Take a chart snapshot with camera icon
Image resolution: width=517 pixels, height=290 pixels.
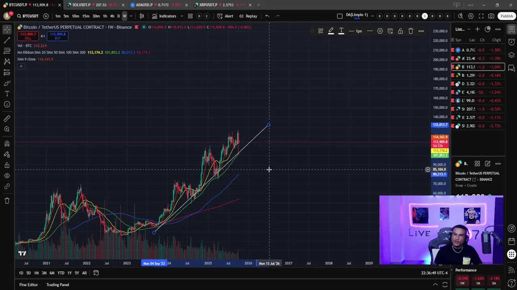click(491, 16)
